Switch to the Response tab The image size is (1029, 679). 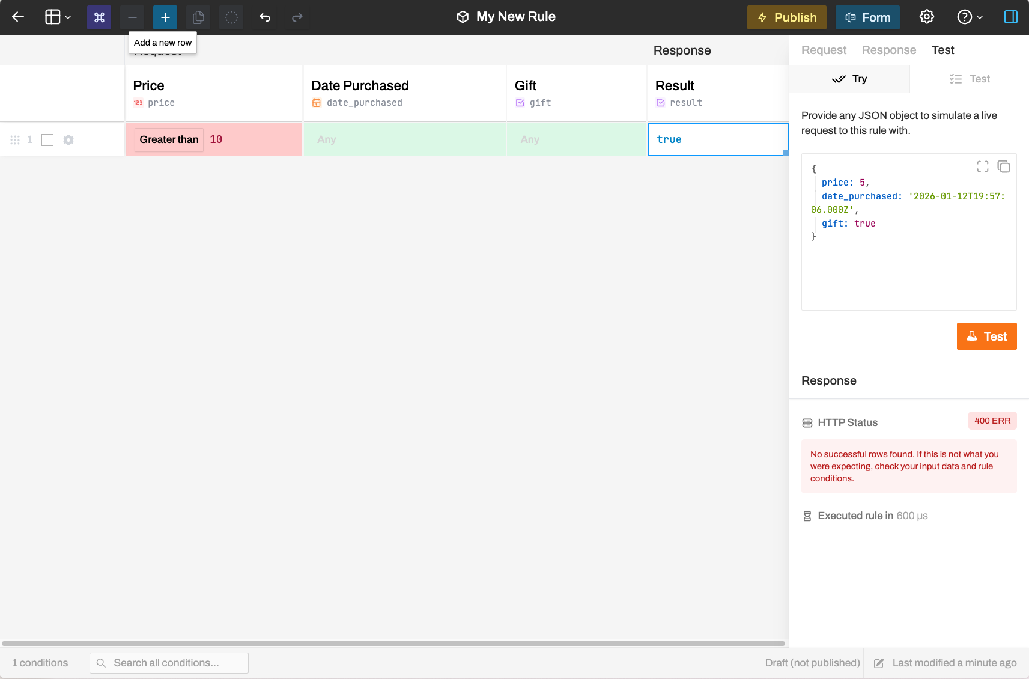click(888, 50)
